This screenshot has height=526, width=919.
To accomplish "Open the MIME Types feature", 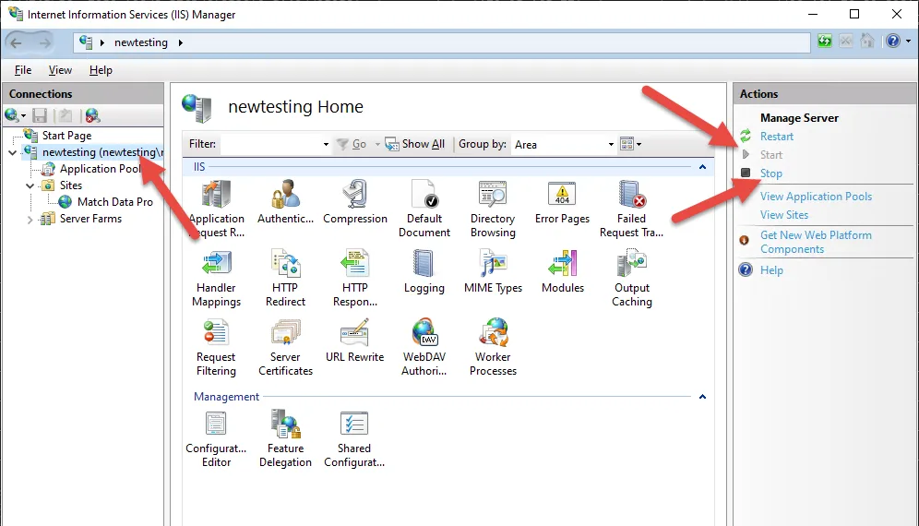I will pos(493,265).
